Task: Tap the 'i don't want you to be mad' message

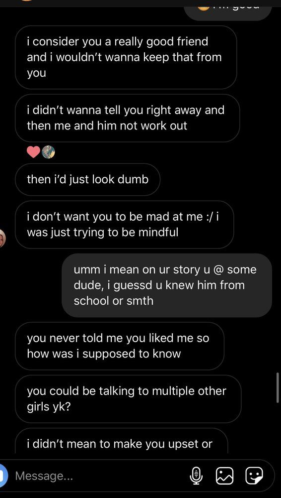Action: (125, 225)
